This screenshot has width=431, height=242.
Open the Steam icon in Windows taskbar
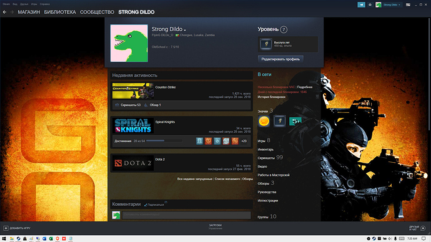18,239
